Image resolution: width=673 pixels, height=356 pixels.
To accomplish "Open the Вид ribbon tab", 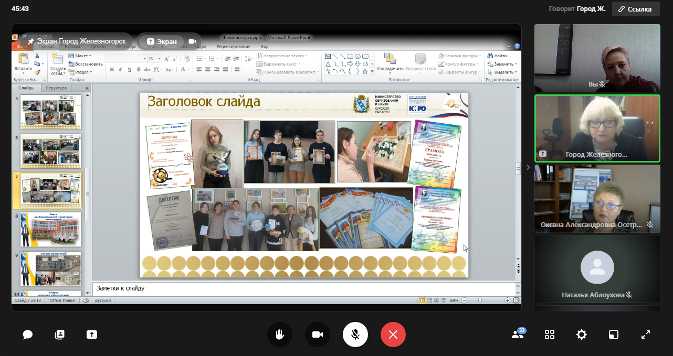I will (265, 46).
